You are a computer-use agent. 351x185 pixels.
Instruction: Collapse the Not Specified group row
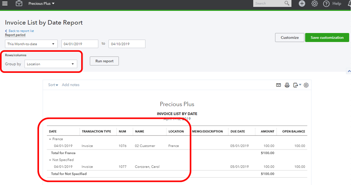point(50,160)
